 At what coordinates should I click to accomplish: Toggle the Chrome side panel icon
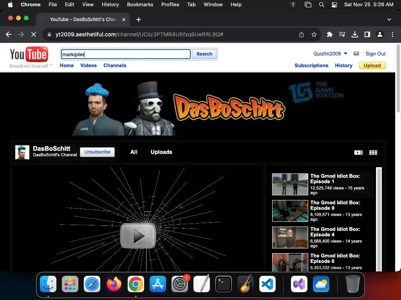tap(367, 34)
